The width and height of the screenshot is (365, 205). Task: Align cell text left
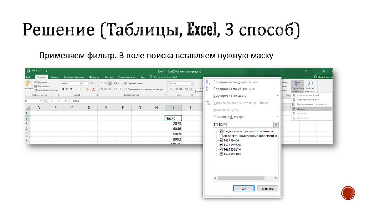(102, 89)
